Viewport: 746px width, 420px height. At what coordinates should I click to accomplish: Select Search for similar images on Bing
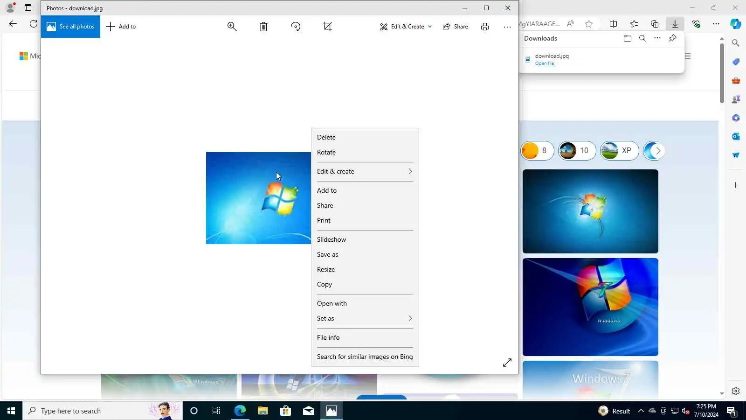pyautogui.click(x=365, y=357)
